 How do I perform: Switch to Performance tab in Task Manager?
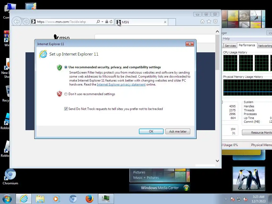pos(247,45)
